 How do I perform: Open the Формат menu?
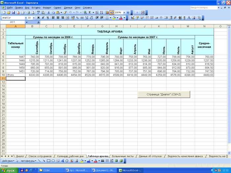pyautogui.click(x=47, y=8)
